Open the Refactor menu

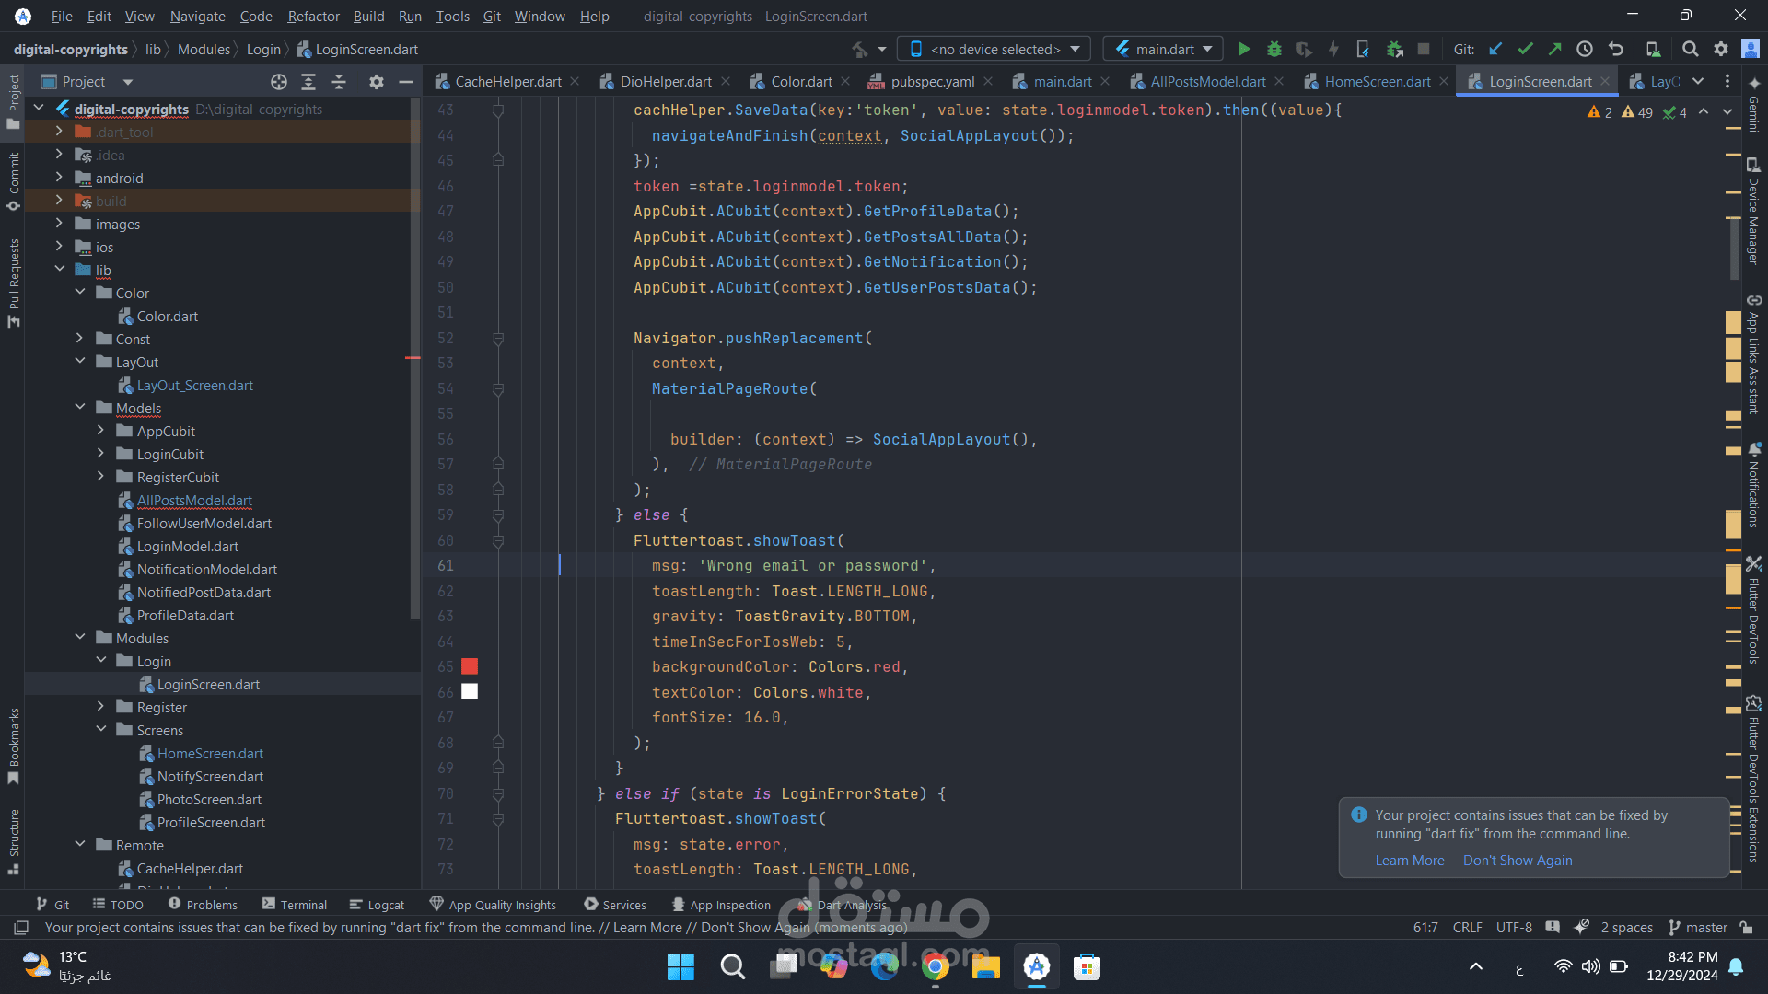click(x=313, y=16)
